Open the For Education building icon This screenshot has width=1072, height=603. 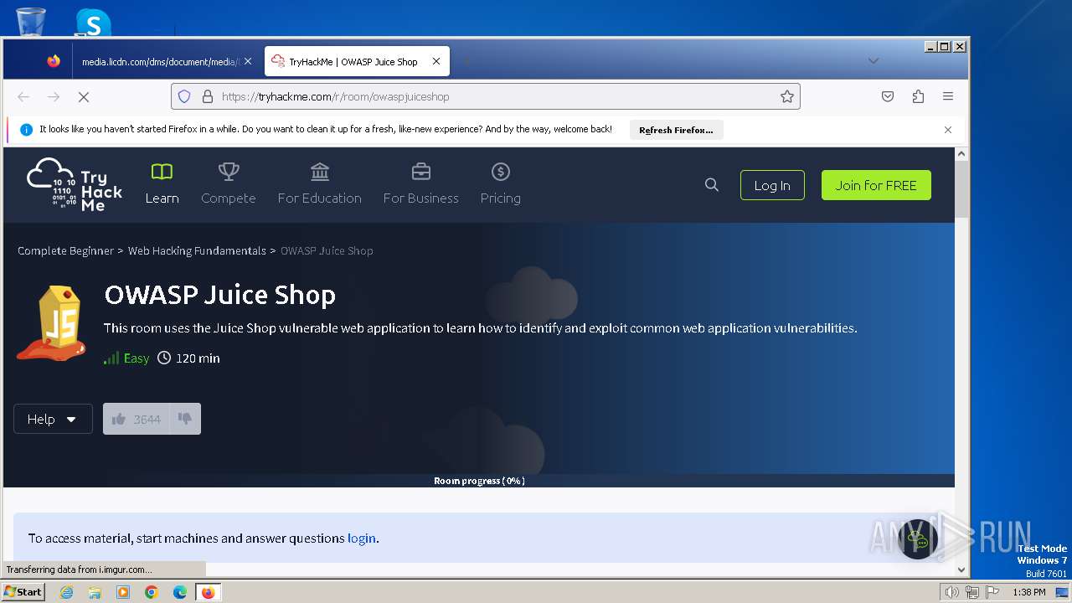click(320, 172)
